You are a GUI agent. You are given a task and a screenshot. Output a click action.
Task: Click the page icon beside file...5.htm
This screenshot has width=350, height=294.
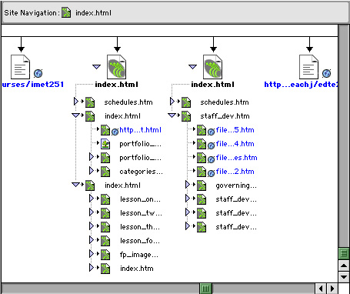(202, 130)
